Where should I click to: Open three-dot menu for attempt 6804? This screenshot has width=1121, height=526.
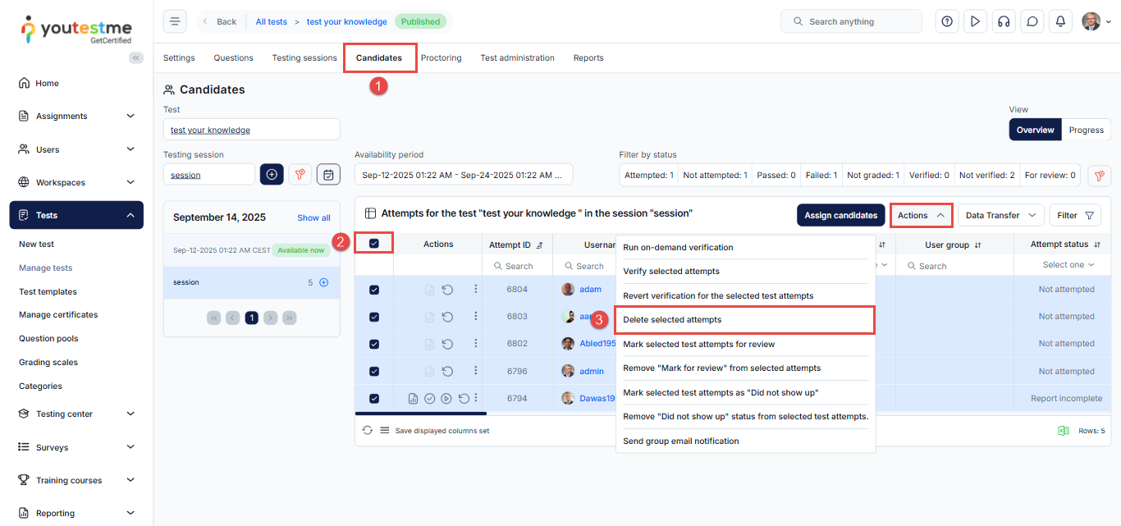click(474, 289)
